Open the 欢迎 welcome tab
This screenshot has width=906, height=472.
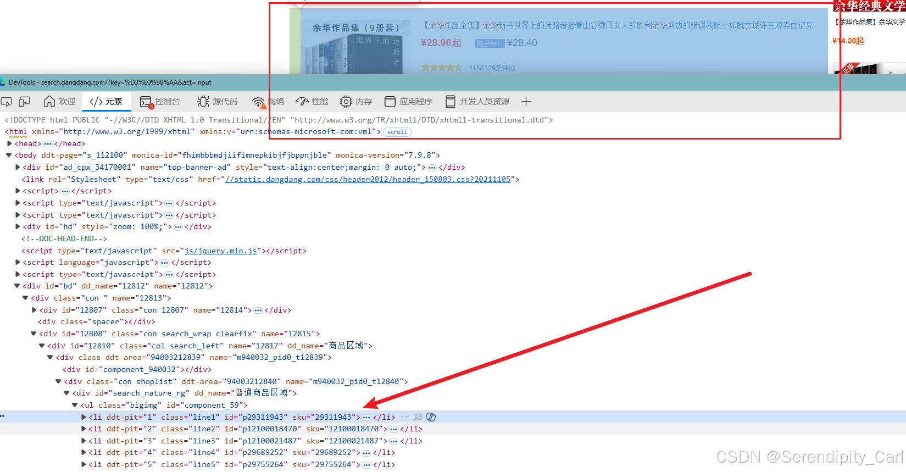[x=59, y=102]
